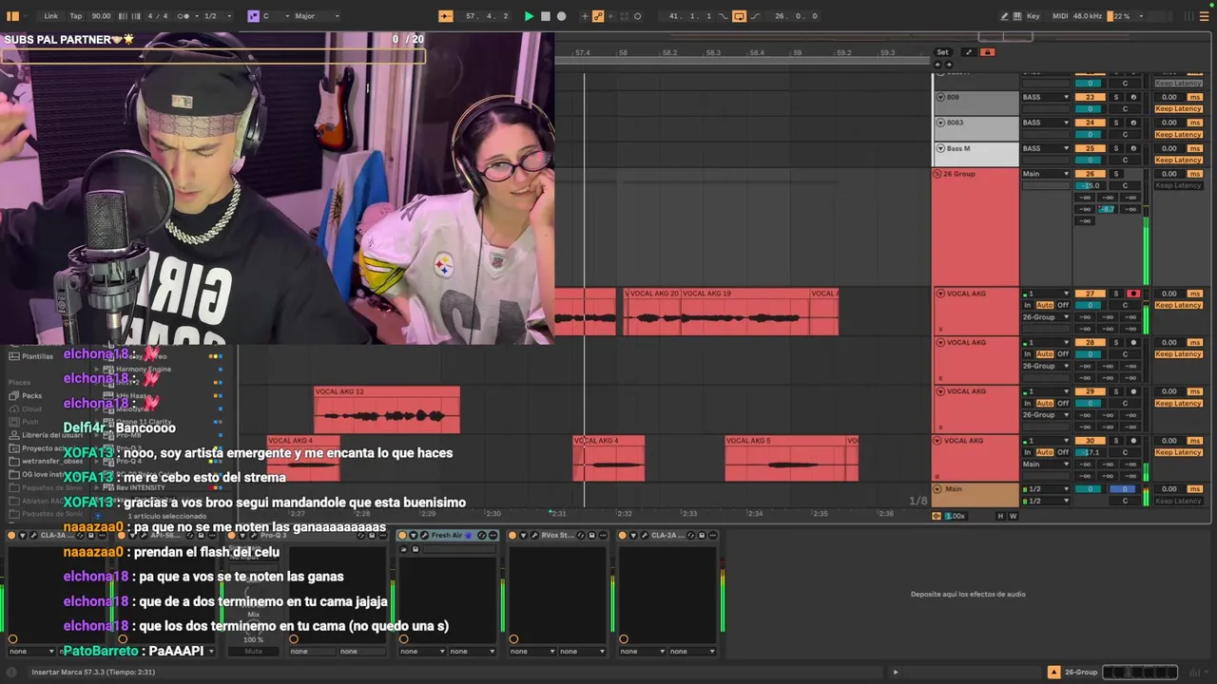Viewport: 1217px width, 684px height.
Task: Select the Fresh Air device title bar
Action: point(449,535)
